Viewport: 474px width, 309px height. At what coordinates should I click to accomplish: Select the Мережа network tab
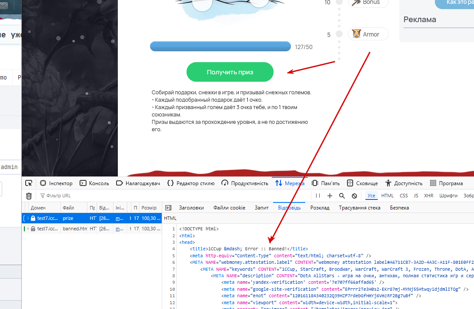coord(290,183)
